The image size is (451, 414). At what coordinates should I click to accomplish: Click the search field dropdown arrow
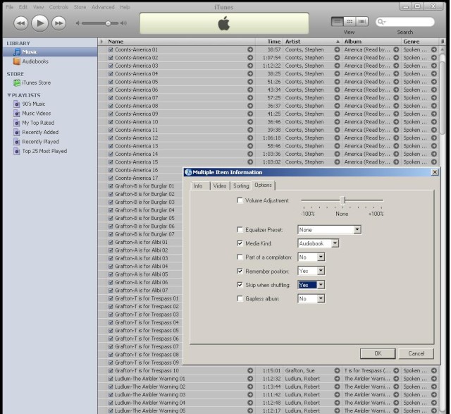385,22
